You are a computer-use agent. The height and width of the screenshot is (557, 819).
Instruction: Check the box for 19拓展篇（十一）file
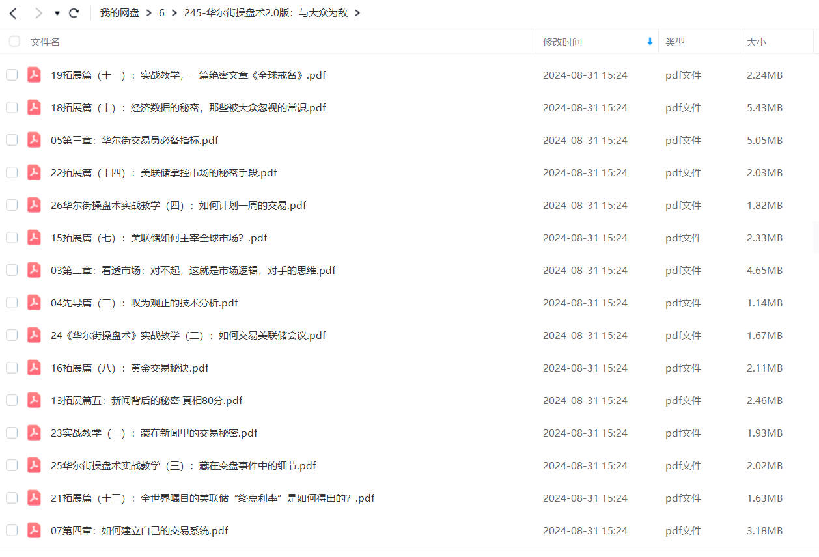[12, 75]
